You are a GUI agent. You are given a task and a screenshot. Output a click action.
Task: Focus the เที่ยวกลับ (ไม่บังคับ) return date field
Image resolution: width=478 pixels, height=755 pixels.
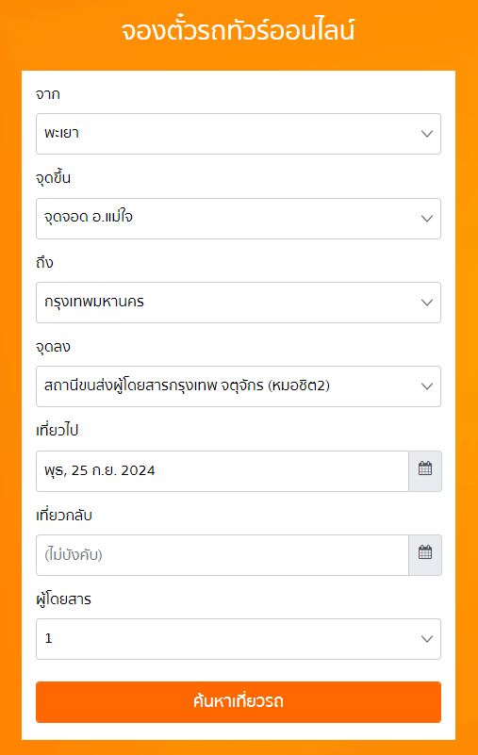click(223, 554)
